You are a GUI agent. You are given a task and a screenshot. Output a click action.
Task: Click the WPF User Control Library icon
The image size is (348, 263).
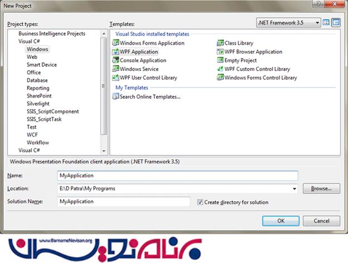coord(115,77)
